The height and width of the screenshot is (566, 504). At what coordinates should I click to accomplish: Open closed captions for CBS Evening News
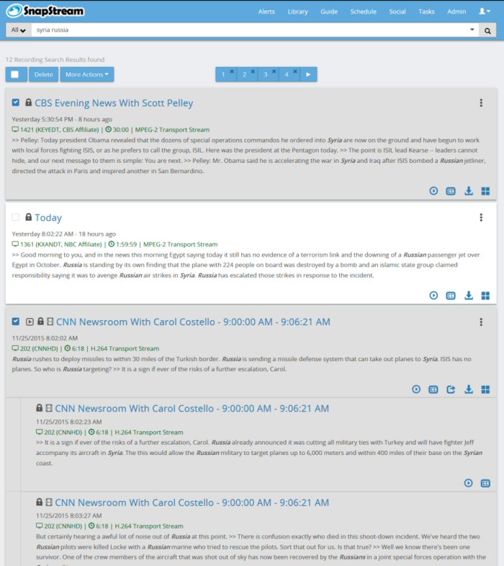[x=451, y=191]
